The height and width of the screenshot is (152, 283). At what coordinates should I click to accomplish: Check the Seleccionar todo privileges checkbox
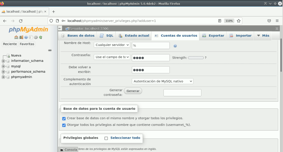tap(106, 138)
